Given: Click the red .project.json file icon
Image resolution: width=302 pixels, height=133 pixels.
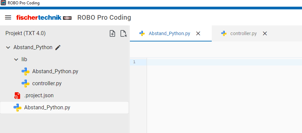Looking at the screenshot, I should pyautogui.click(x=17, y=96).
